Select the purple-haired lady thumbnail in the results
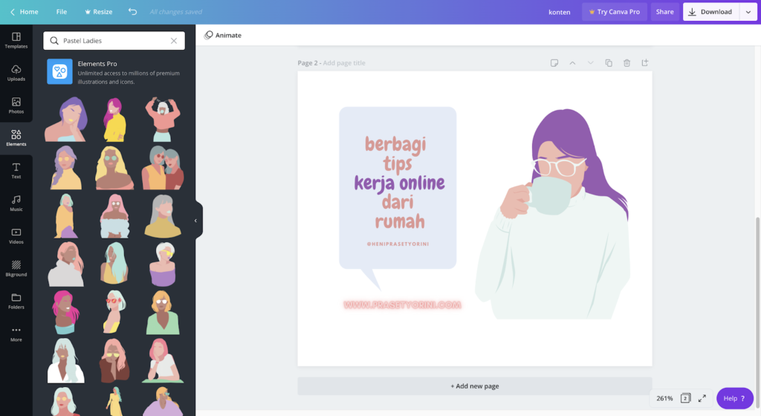 click(65, 119)
